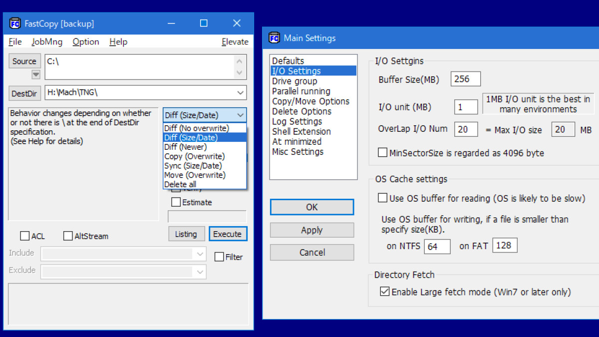Select Diff (No overwrite) mode
The image size is (599, 337).
(x=205, y=128)
